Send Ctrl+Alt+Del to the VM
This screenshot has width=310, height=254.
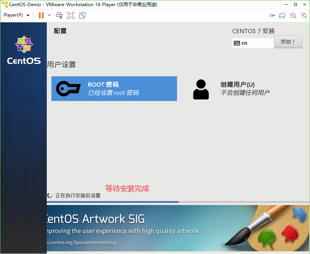(x=59, y=15)
